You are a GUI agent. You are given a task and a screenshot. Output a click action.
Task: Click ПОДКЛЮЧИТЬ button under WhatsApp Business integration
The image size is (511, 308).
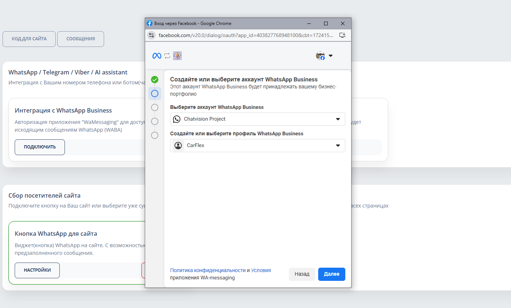click(x=40, y=147)
